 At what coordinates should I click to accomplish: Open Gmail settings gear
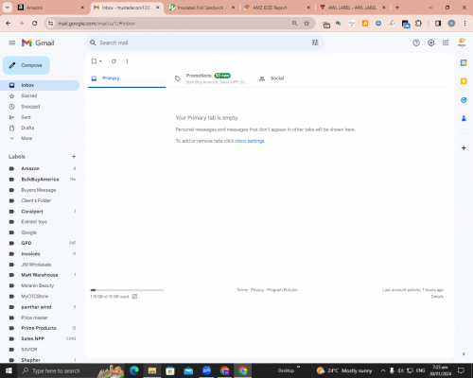click(x=430, y=43)
